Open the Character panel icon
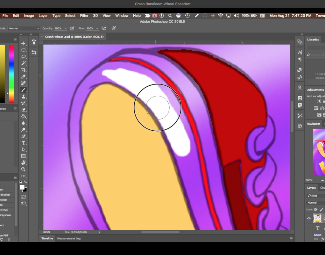This screenshot has height=255, width=325. (x=300, y=52)
